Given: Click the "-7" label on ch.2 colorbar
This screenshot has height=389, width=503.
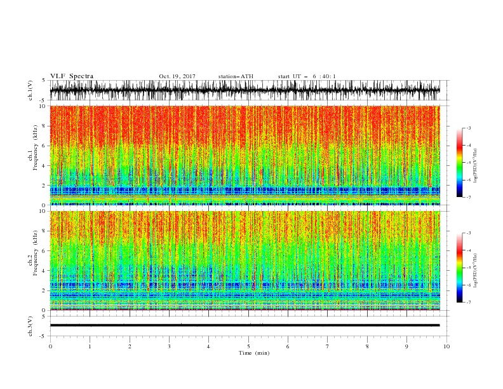Looking at the screenshot, I should 468,302.
